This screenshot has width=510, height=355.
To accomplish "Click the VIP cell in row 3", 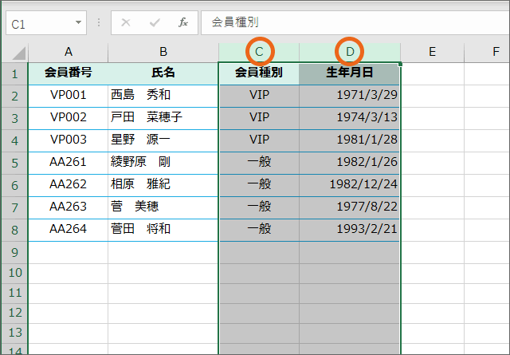I will [259, 119].
